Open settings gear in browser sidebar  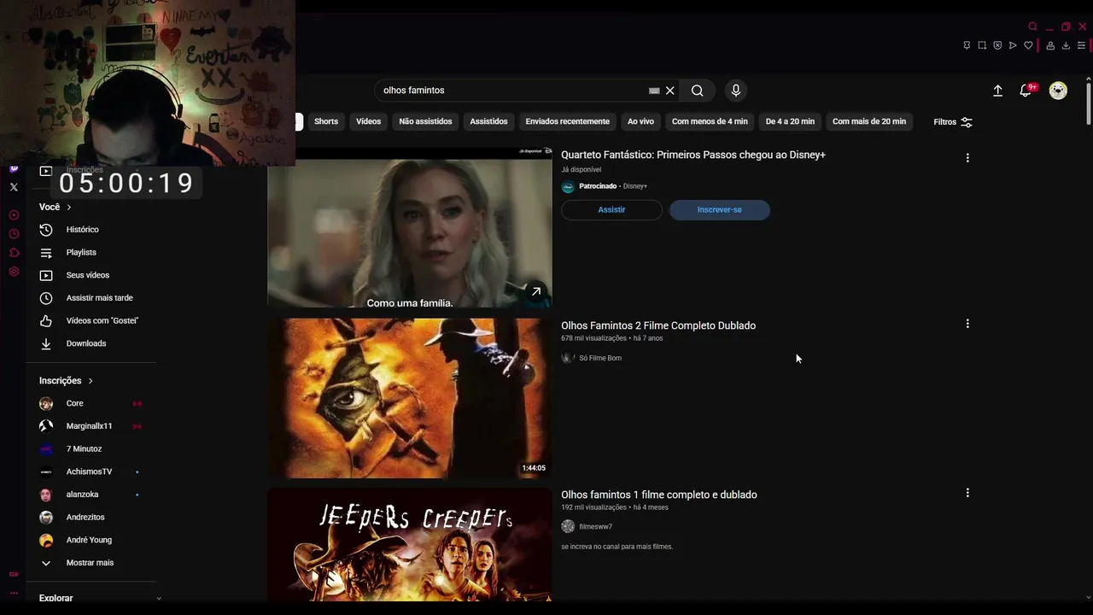[14, 272]
